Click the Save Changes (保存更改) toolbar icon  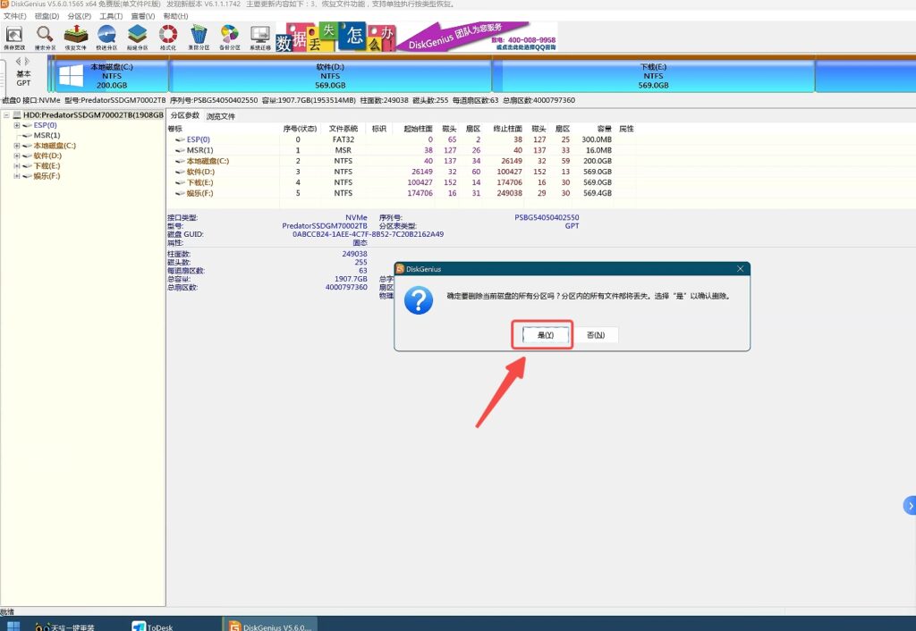click(13, 37)
